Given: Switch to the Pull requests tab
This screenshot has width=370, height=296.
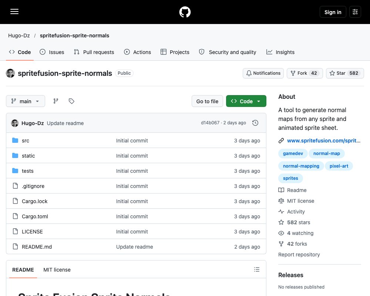Looking at the screenshot, I should click(x=94, y=52).
